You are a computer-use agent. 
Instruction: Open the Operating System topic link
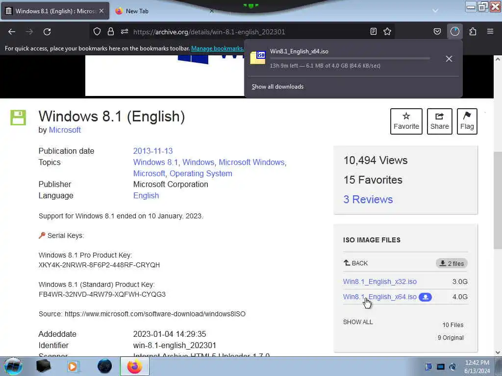[x=201, y=173]
